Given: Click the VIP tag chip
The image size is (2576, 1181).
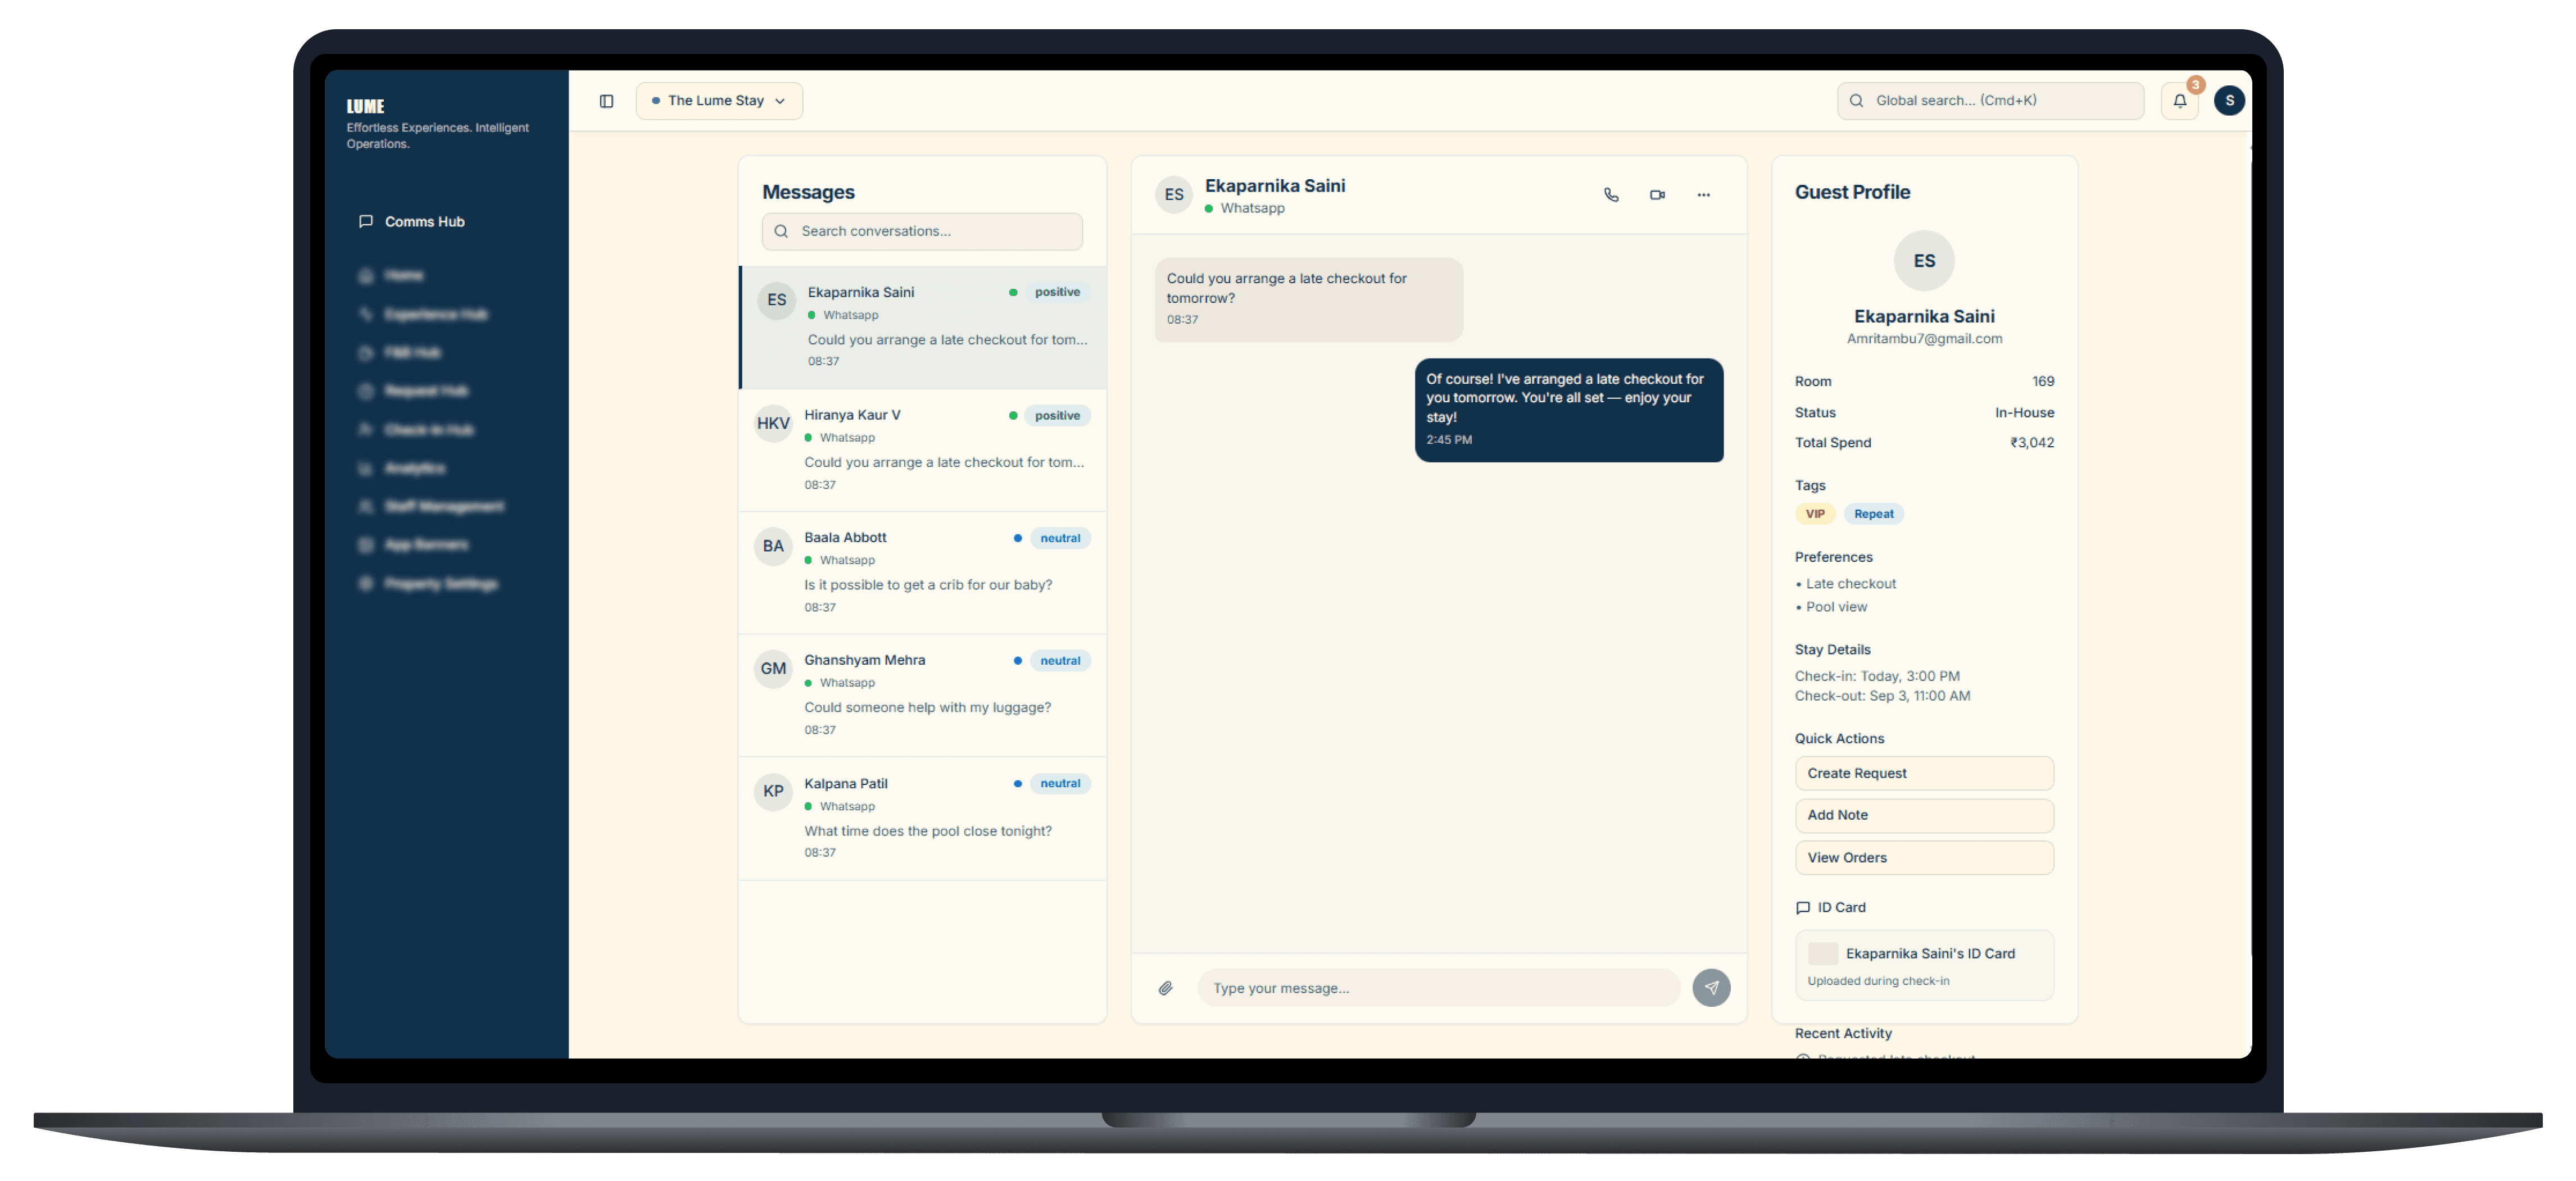Looking at the screenshot, I should (1814, 514).
